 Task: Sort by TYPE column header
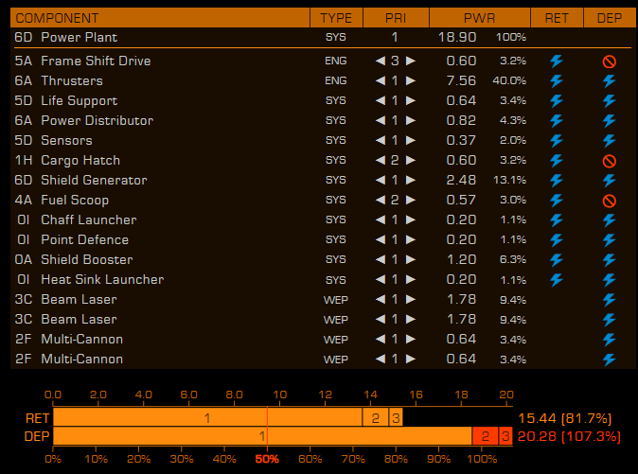point(336,18)
